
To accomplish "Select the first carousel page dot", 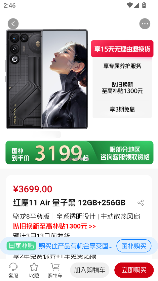I will (71, 159).
